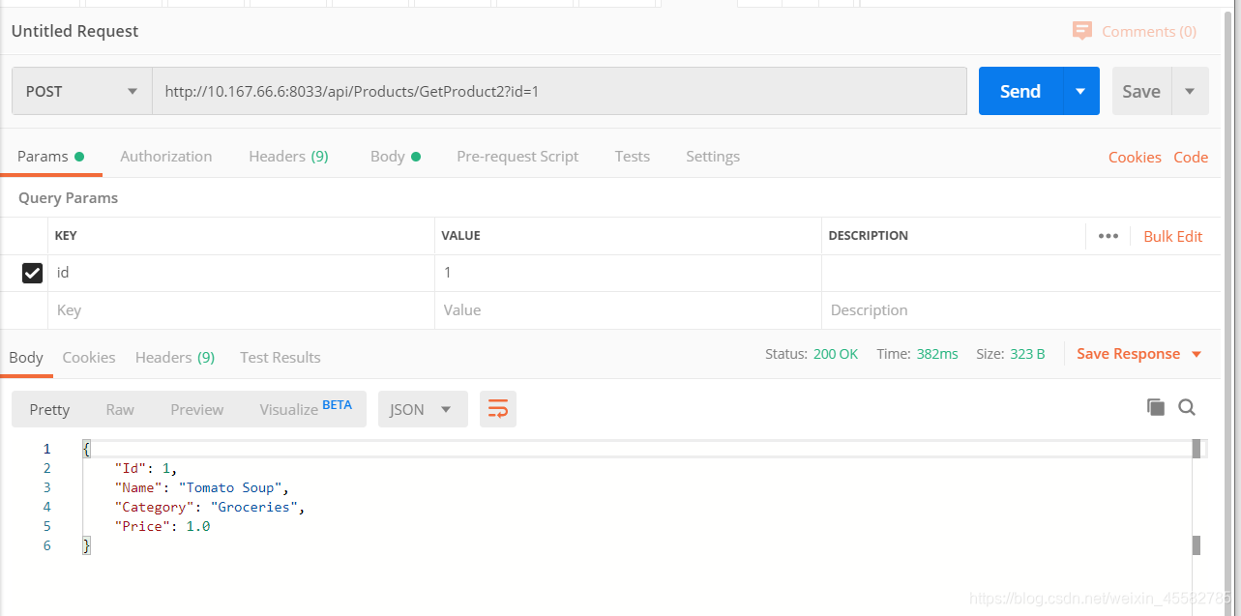The height and width of the screenshot is (616, 1241).
Task: Copy response with the copy icon
Action: pyautogui.click(x=1156, y=407)
